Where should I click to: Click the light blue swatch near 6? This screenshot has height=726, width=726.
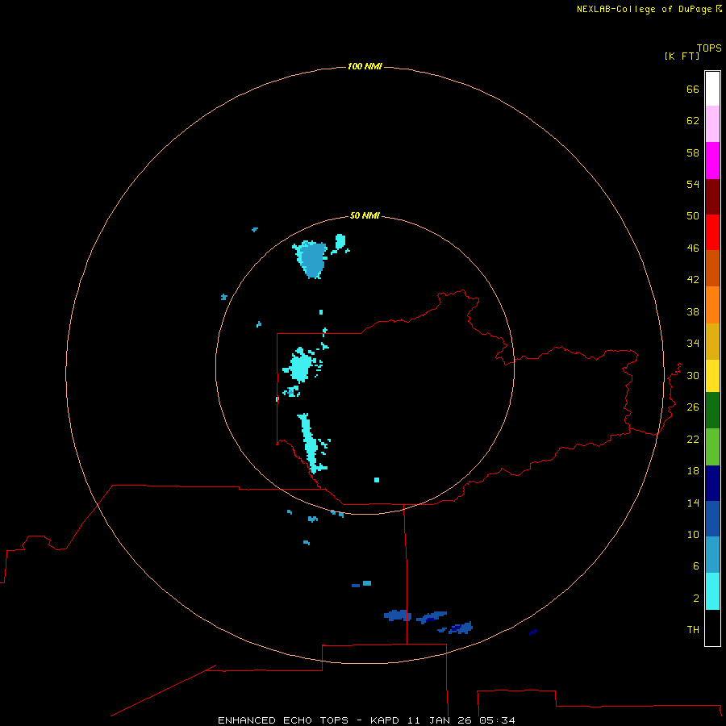click(x=712, y=555)
